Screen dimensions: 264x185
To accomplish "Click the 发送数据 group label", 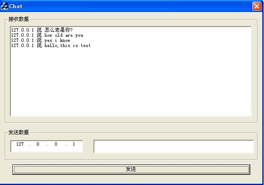I will (x=18, y=132).
